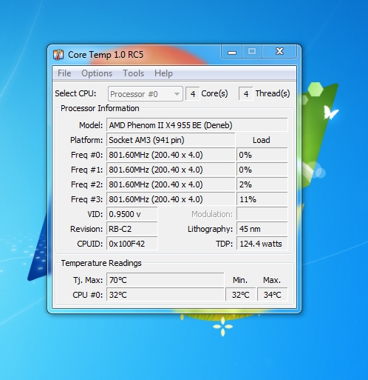Click the empty Modulation field
368x380 pixels.
click(x=262, y=214)
